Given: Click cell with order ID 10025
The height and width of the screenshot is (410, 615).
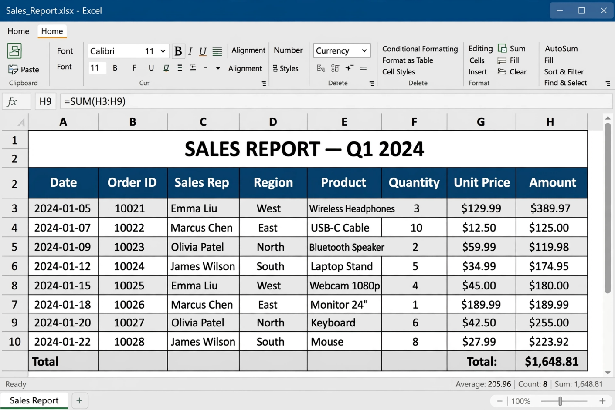Looking at the screenshot, I should 133,286.
